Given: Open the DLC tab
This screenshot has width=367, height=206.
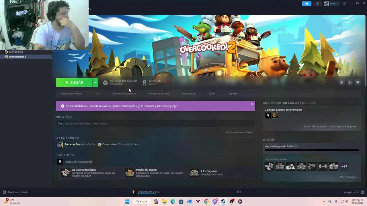Looking at the screenshot, I should point(98,94).
